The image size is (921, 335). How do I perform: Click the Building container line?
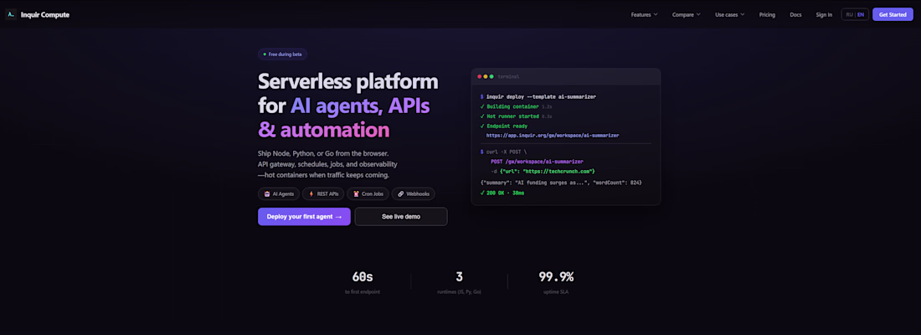[518, 106]
